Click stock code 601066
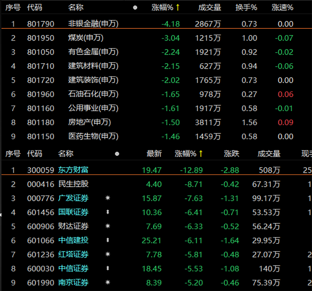312x291 pixels. point(41,240)
